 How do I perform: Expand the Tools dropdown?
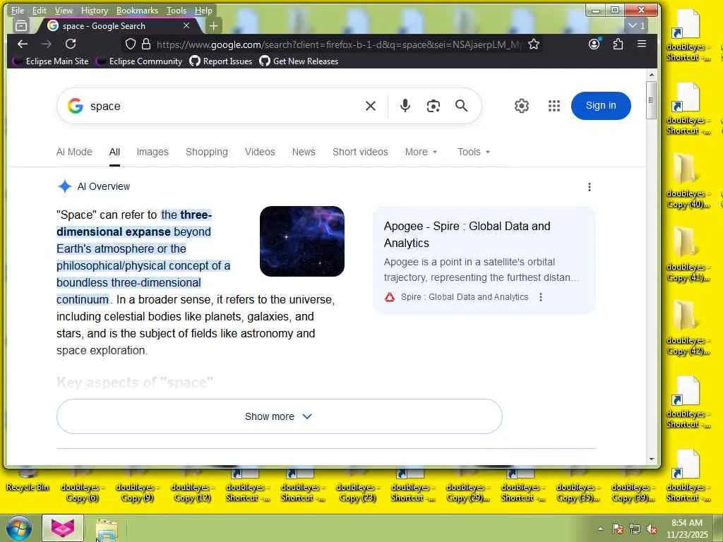pyautogui.click(x=474, y=152)
